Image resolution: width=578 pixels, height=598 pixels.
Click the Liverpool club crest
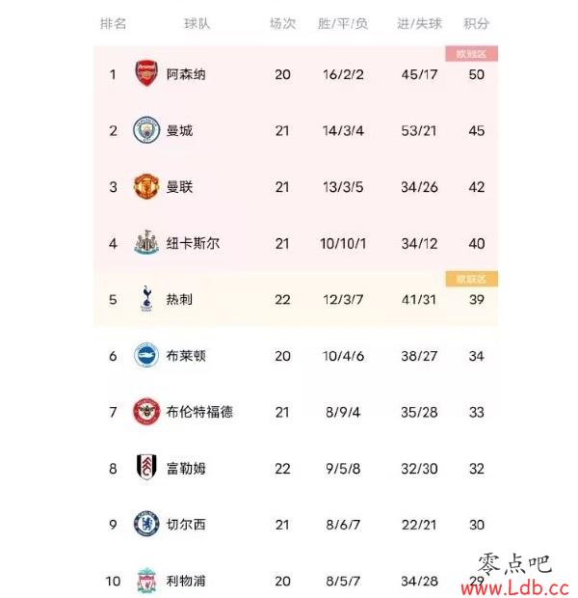[x=146, y=581]
